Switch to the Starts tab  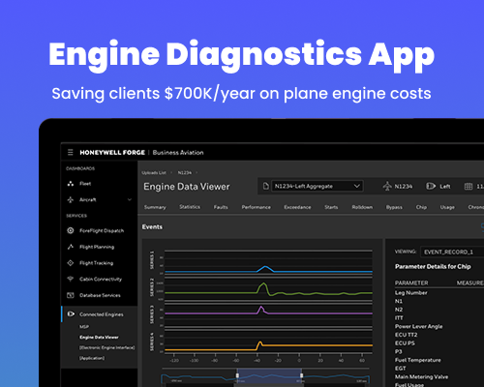point(331,207)
